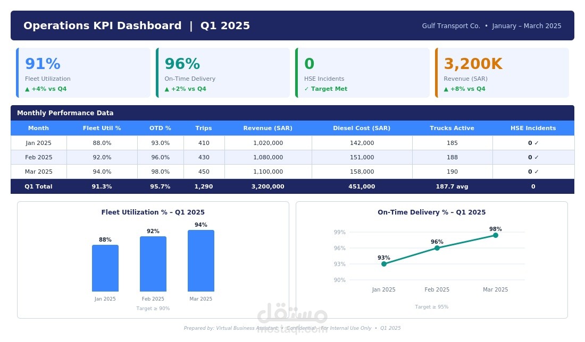Viewport: 585px width, 342px height.
Task: Click the Month column header
Action: click(38, 128)
